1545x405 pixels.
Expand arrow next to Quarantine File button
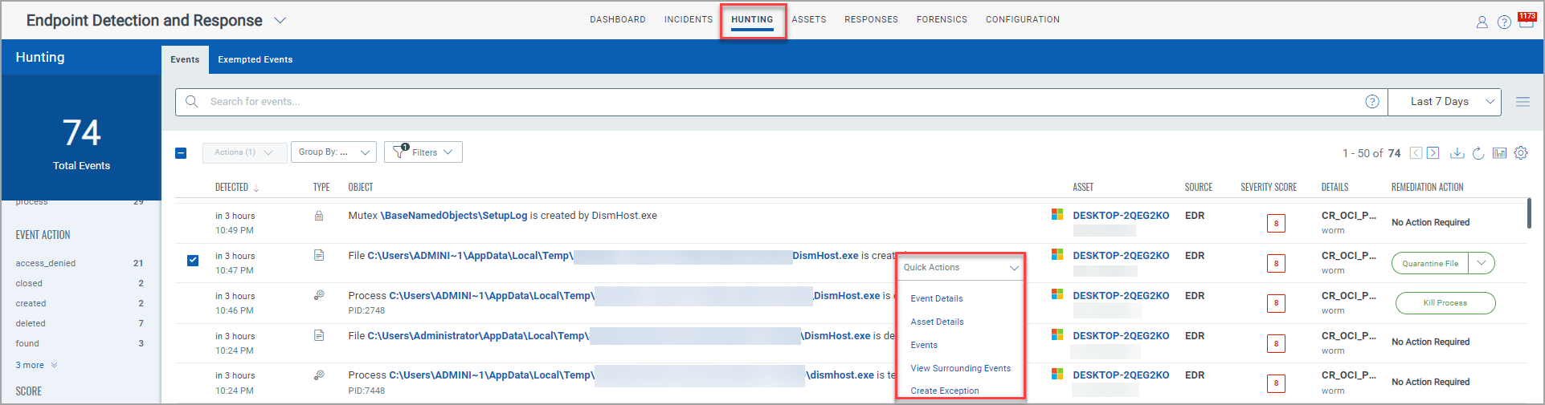(x=1482, y=263)
